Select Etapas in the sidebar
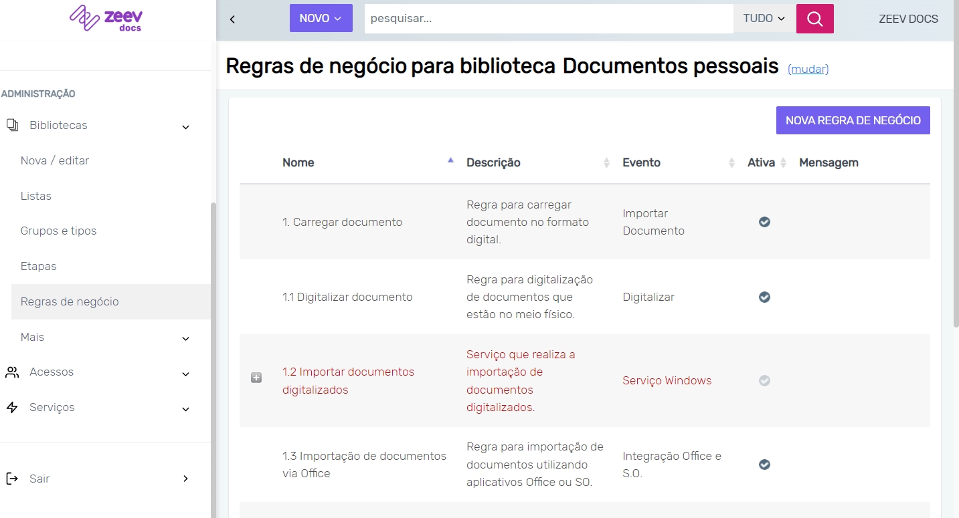 [39, 267]
